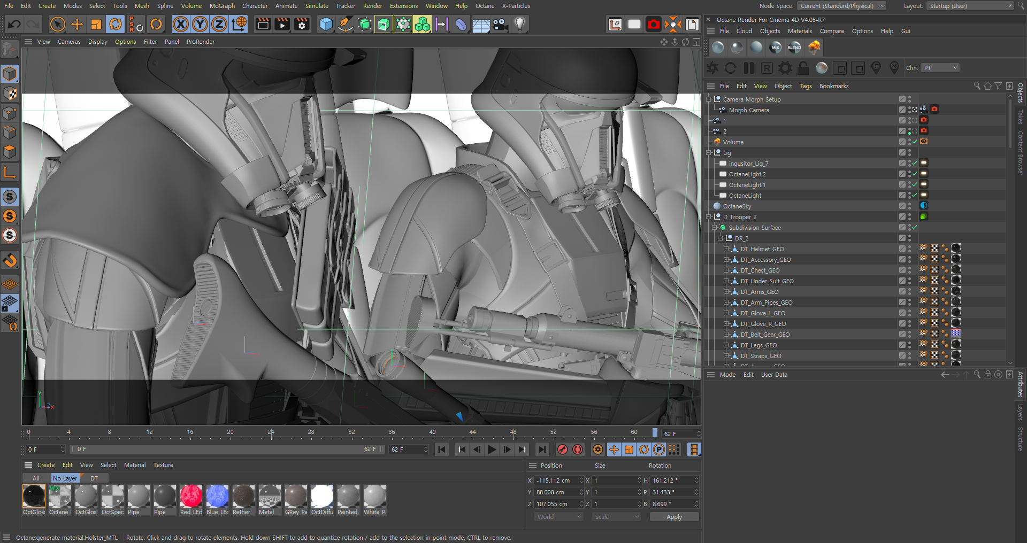The height and width of the screenshot is (543, 1027).
Task: Switch to the DT material layer tab
Action: click(x=94, y=478)
